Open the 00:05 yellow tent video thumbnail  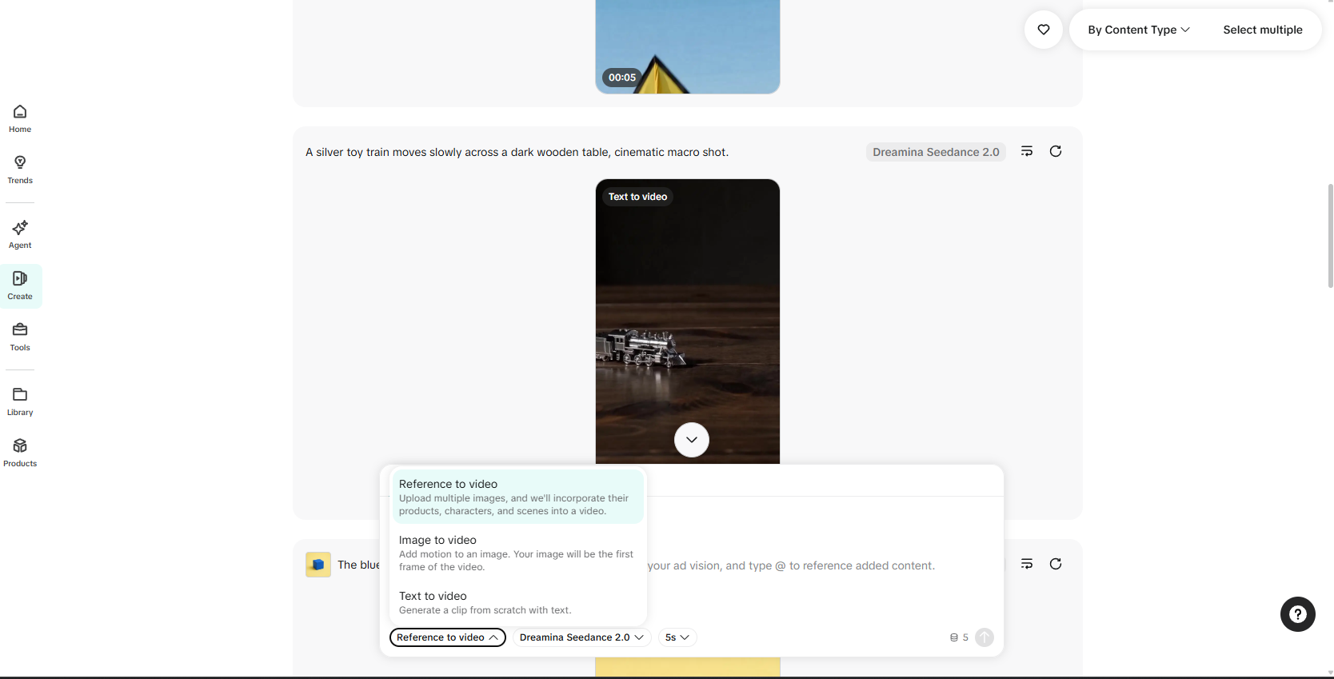(x=688, y=46)
